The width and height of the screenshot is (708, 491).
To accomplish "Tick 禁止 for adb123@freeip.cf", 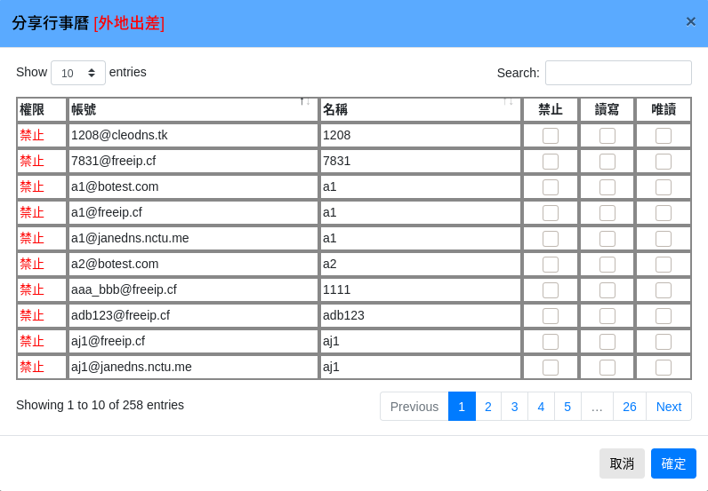I will click(x=551, y=316).
